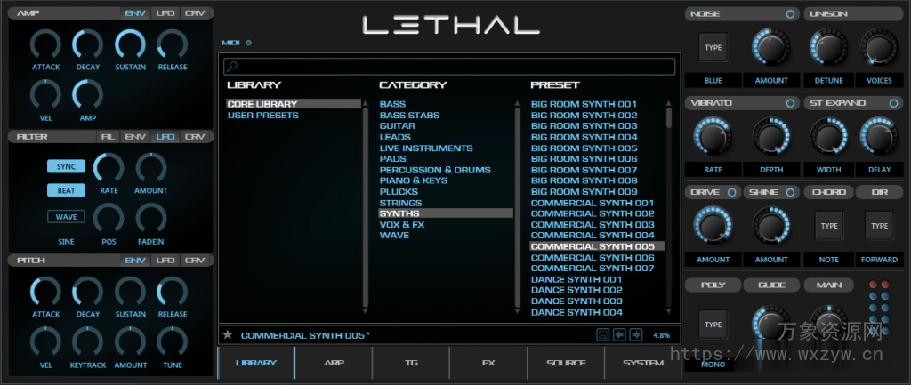Open the Dir Type selector

[x=879, y=226]
